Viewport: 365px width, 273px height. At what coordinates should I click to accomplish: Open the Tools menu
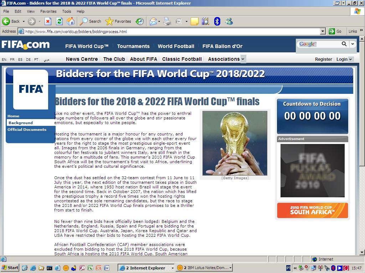coord(66,11)
